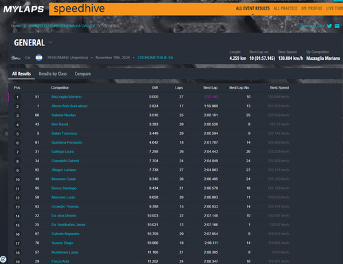Image resolution: width=343 pixels, height=264 pixels.
Task: Go to Home breadcrumb link
Action: click(16, 26)
